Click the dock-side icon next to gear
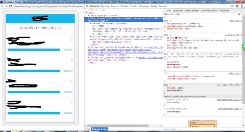This screenshot has width=245, height=132. click(242, 6)
